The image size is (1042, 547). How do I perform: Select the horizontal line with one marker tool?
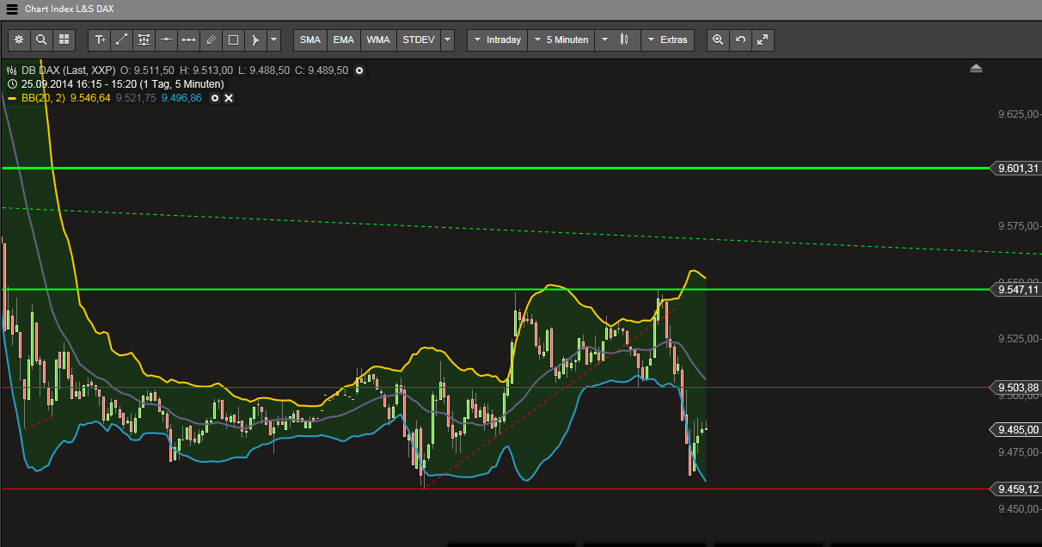click(167, 40)
